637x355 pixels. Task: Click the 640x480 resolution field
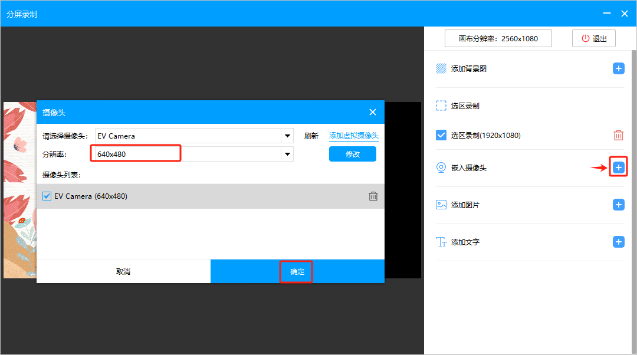coord(136,155)
